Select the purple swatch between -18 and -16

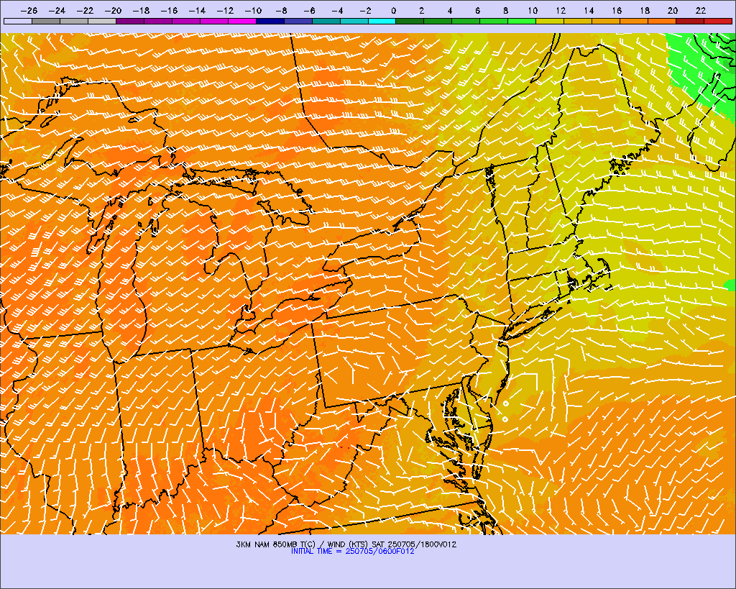158,21
